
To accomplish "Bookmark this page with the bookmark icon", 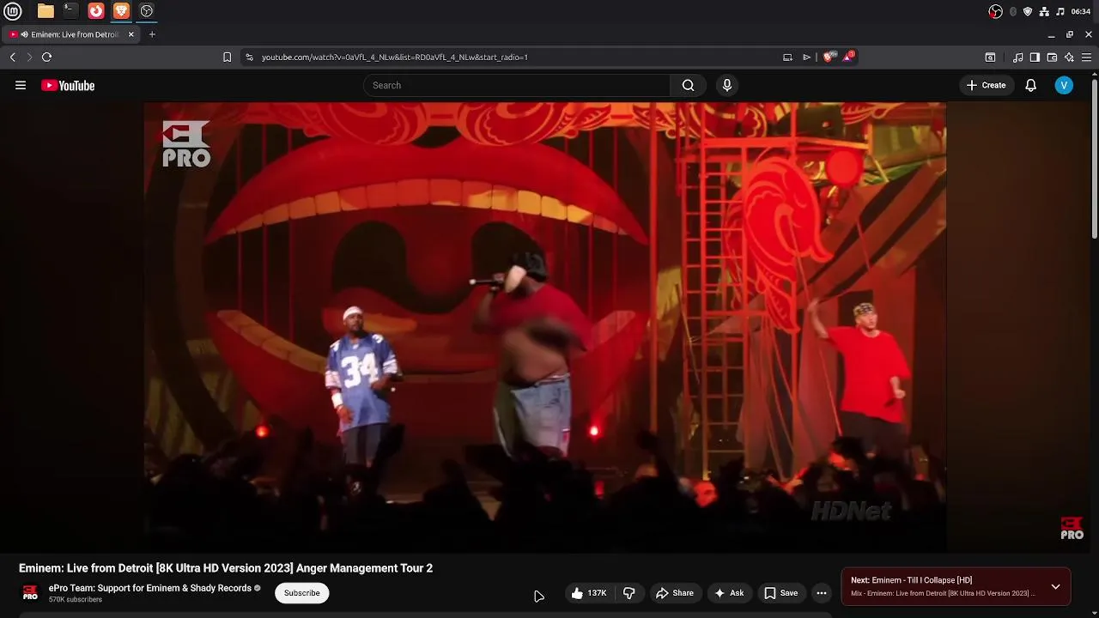I will pos(227,57).
